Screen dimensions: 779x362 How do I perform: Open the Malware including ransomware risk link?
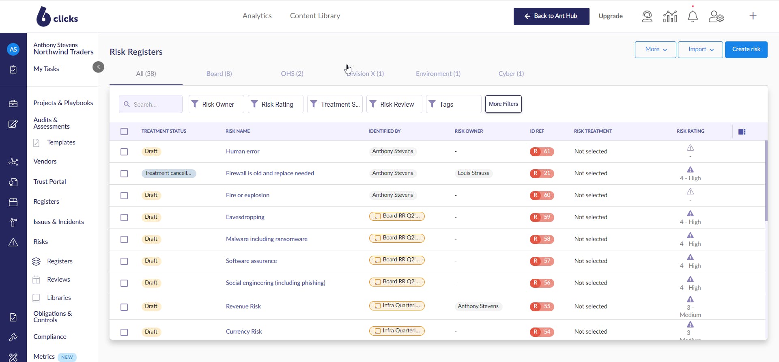pos(267,239)
